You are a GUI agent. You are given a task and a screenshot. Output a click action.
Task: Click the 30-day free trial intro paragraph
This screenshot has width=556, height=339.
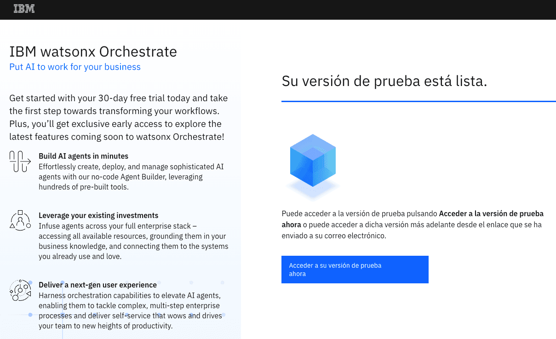(118, 117)
